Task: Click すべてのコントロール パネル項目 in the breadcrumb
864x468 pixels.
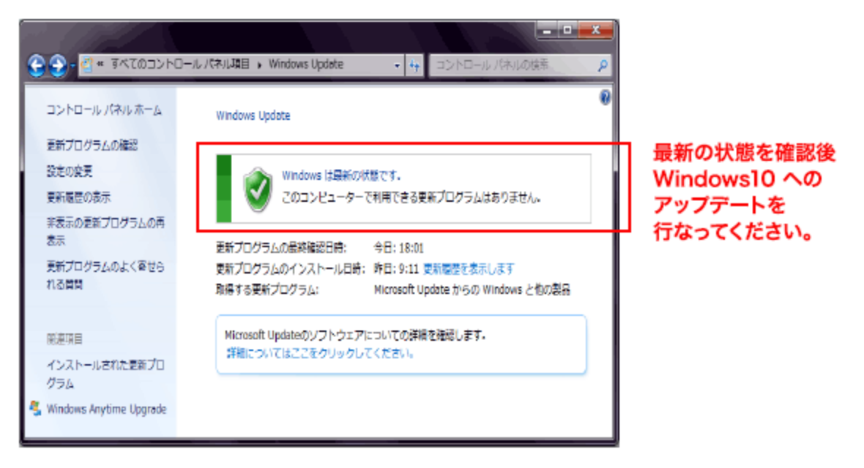Action: point(180,64)
